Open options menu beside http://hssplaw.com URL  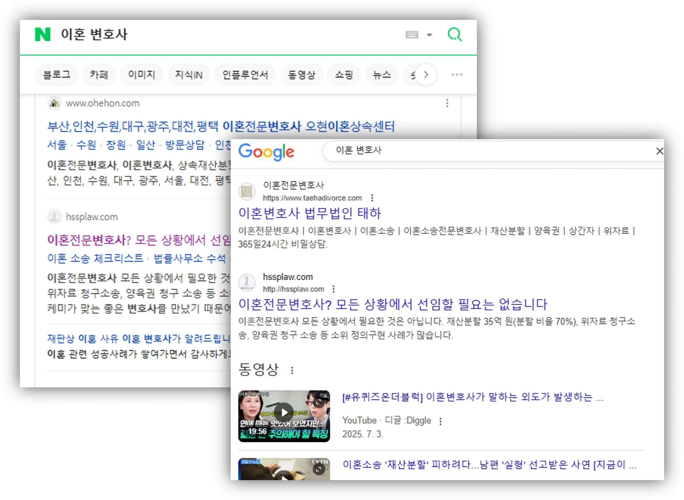point(333,289)
